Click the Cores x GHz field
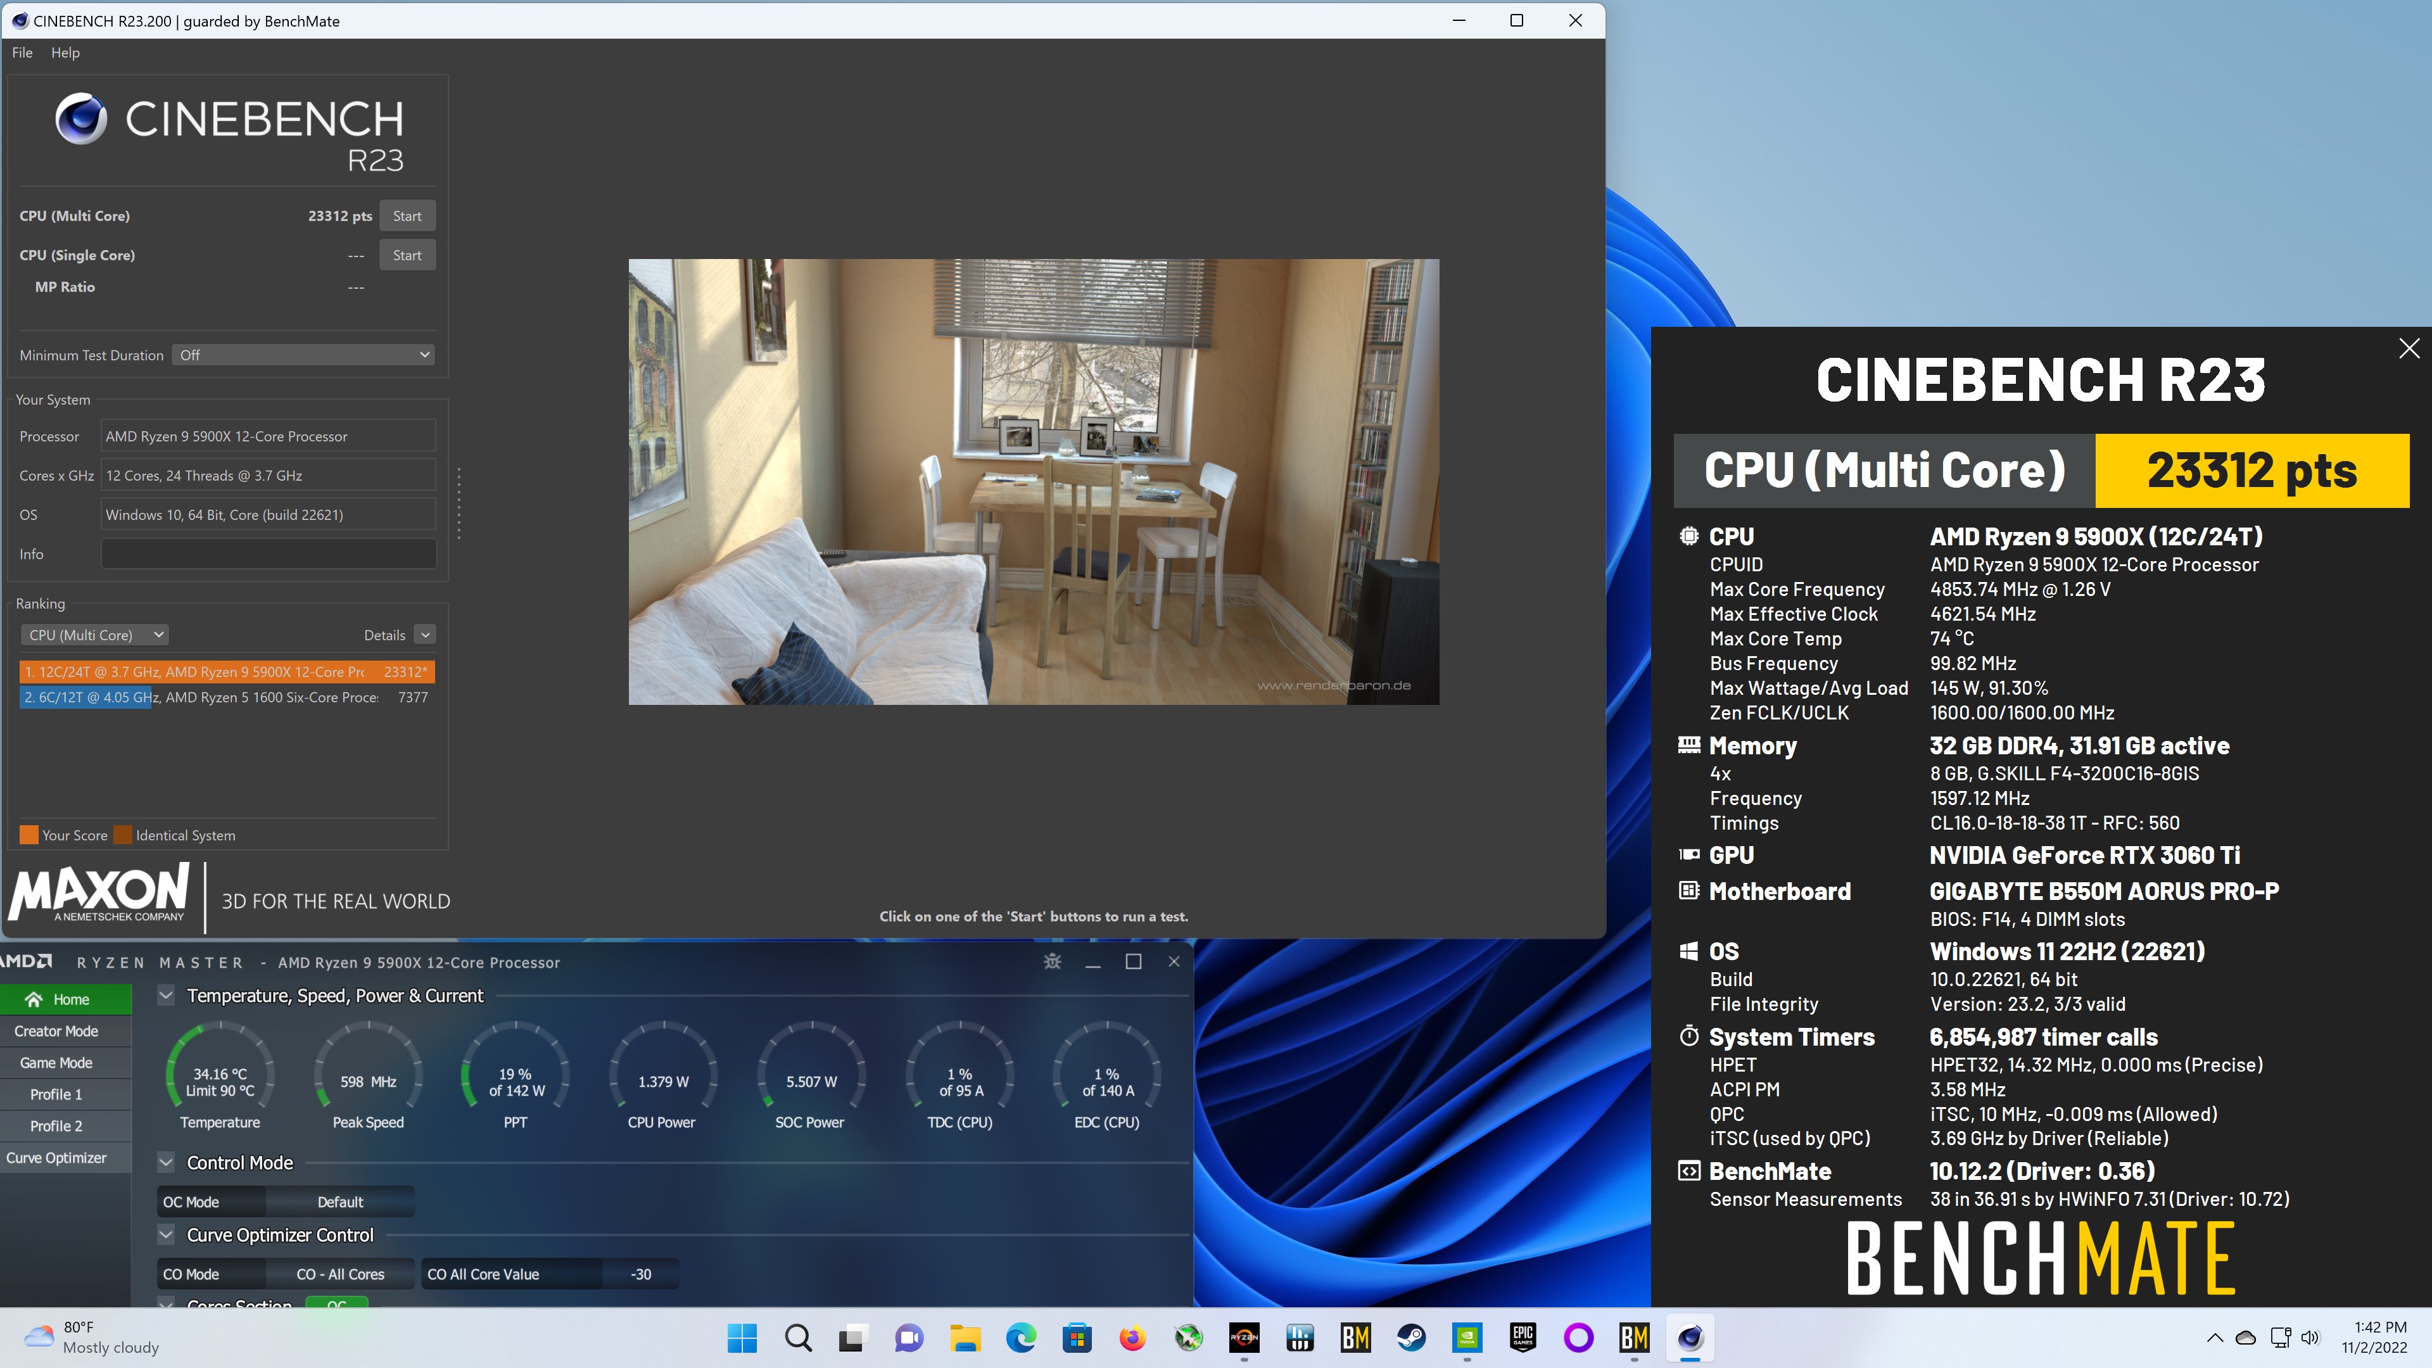Viewport: 2432px width, 1368px height. coord(268,476)
